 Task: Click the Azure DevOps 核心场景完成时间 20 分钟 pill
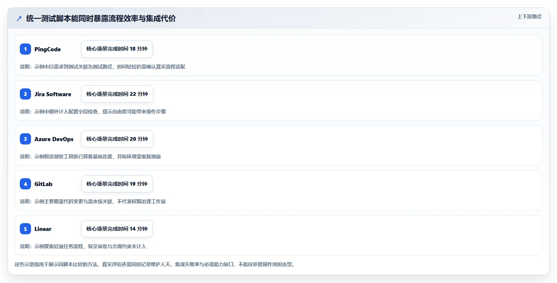pyautogui.click(x=117, y=139)
